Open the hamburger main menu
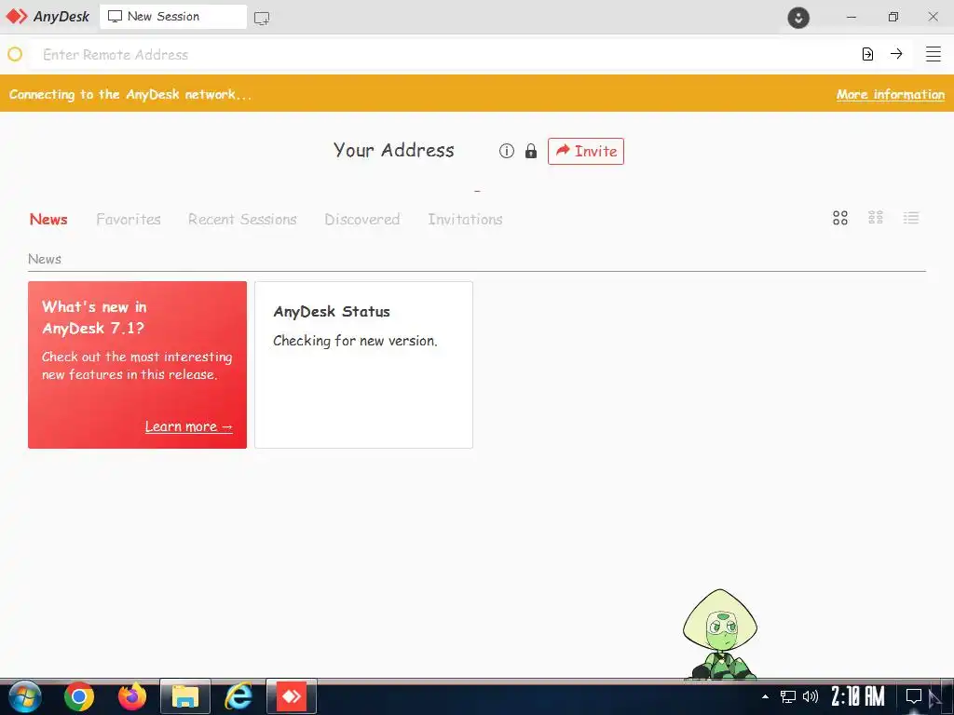 pyautogui.click(x=934, y=54)
